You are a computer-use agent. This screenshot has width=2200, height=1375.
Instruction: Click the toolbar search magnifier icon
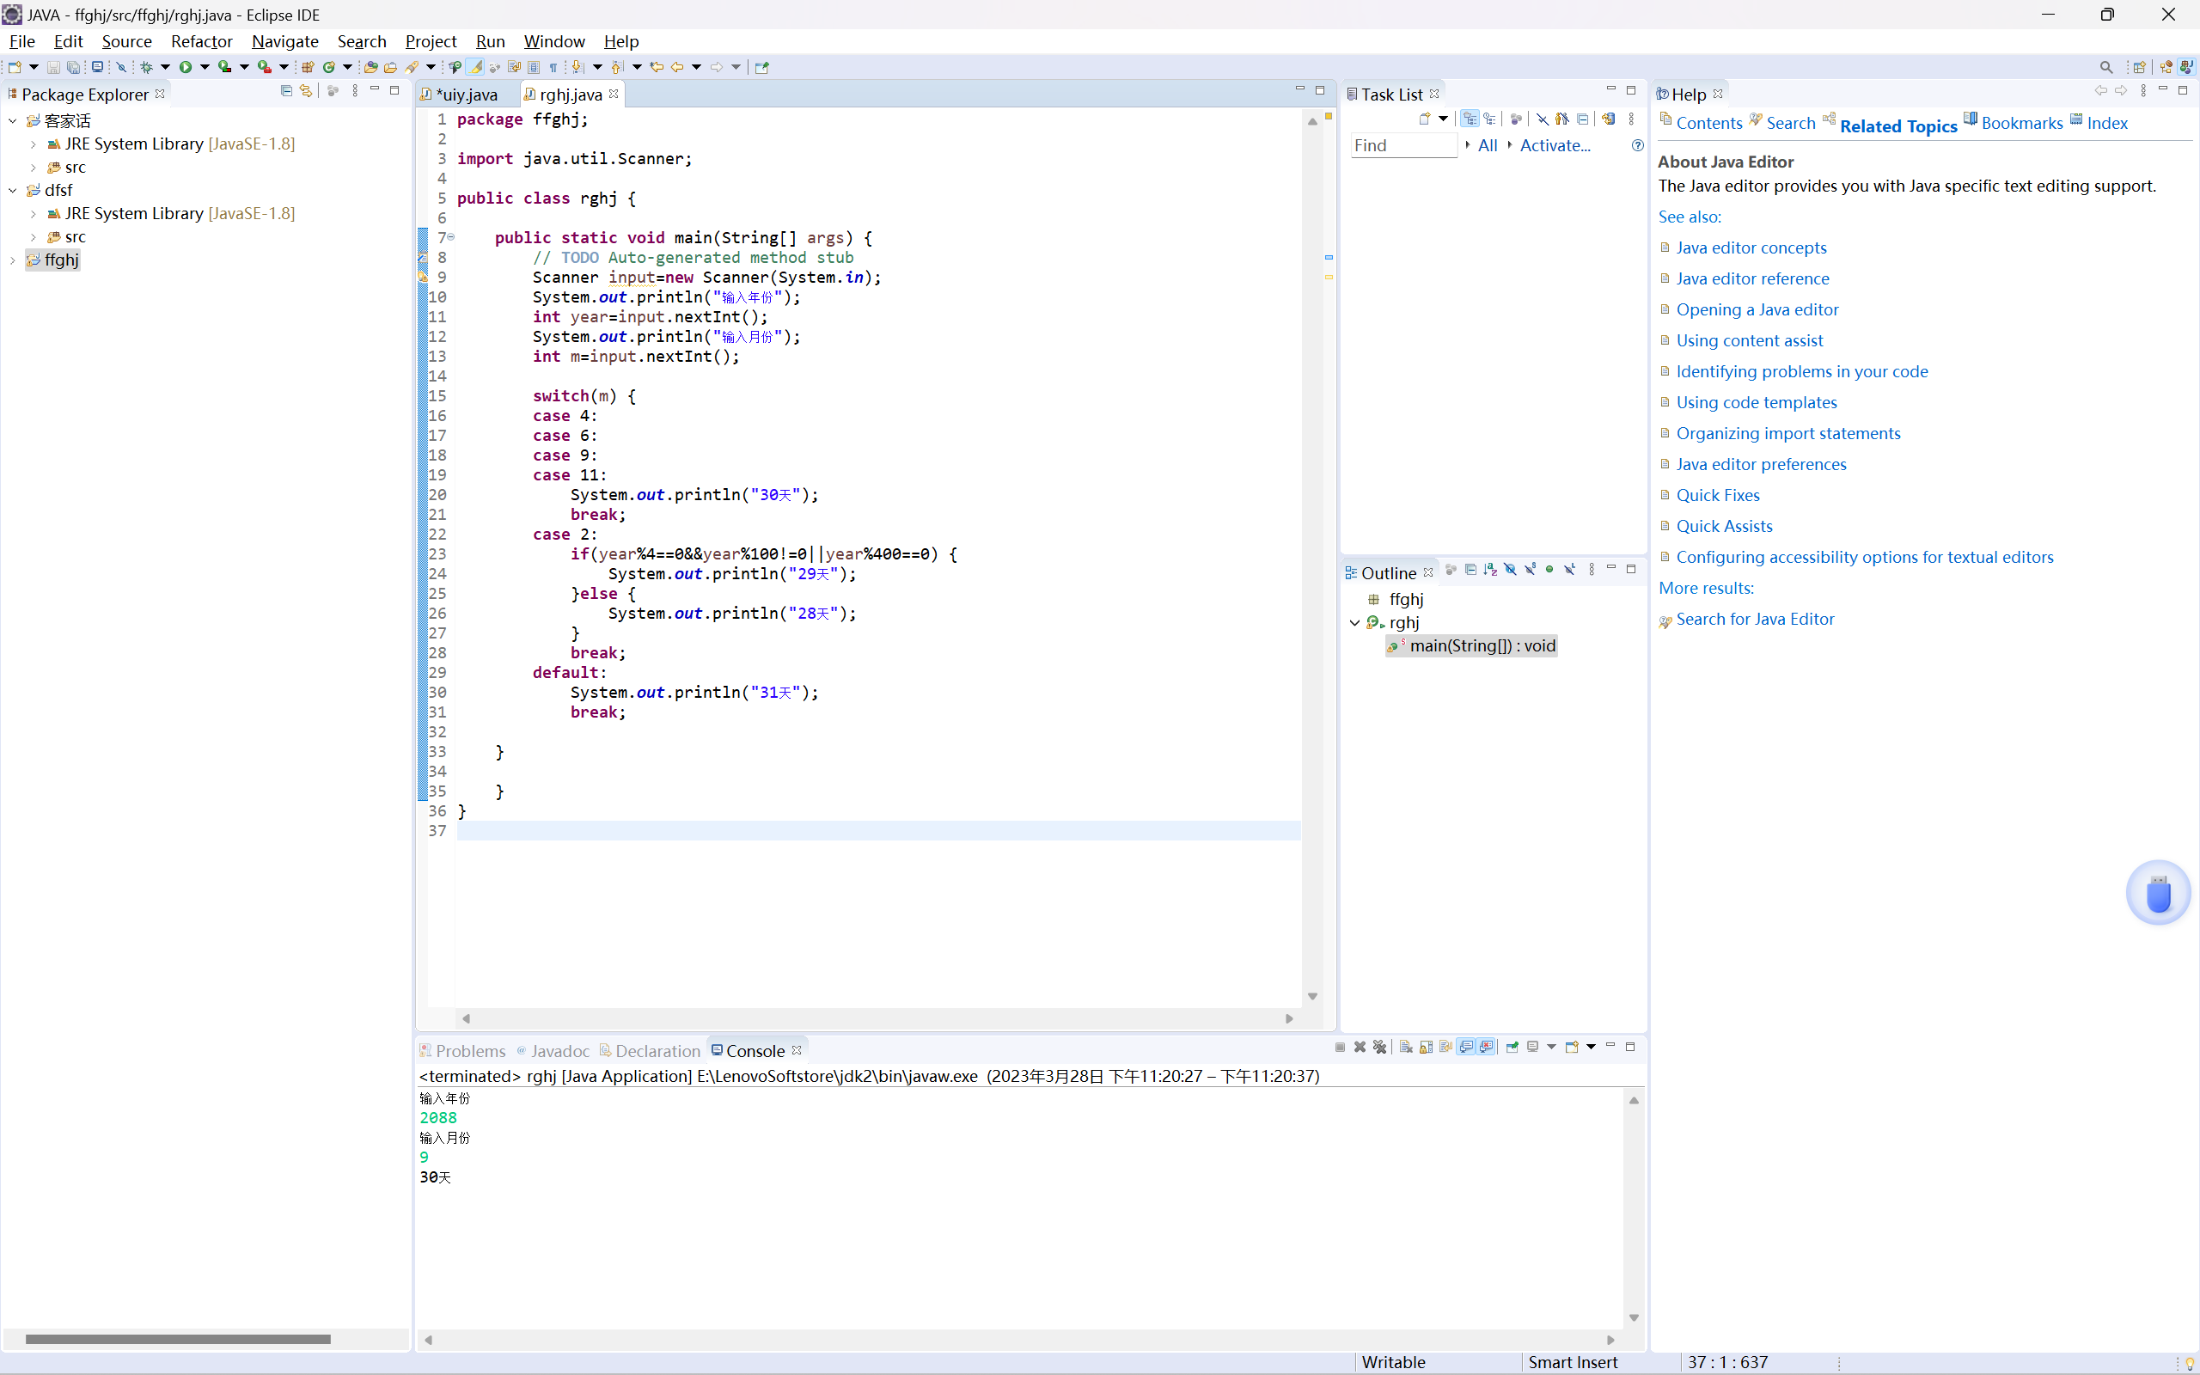2105,66
